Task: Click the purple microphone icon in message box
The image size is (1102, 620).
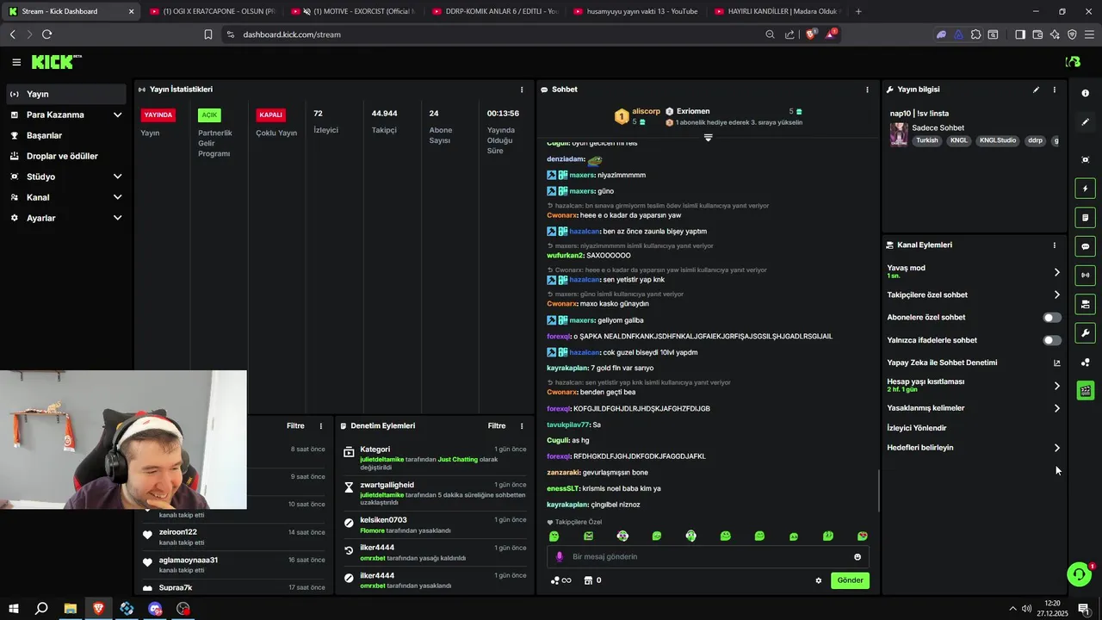Action: click(559, 557)
